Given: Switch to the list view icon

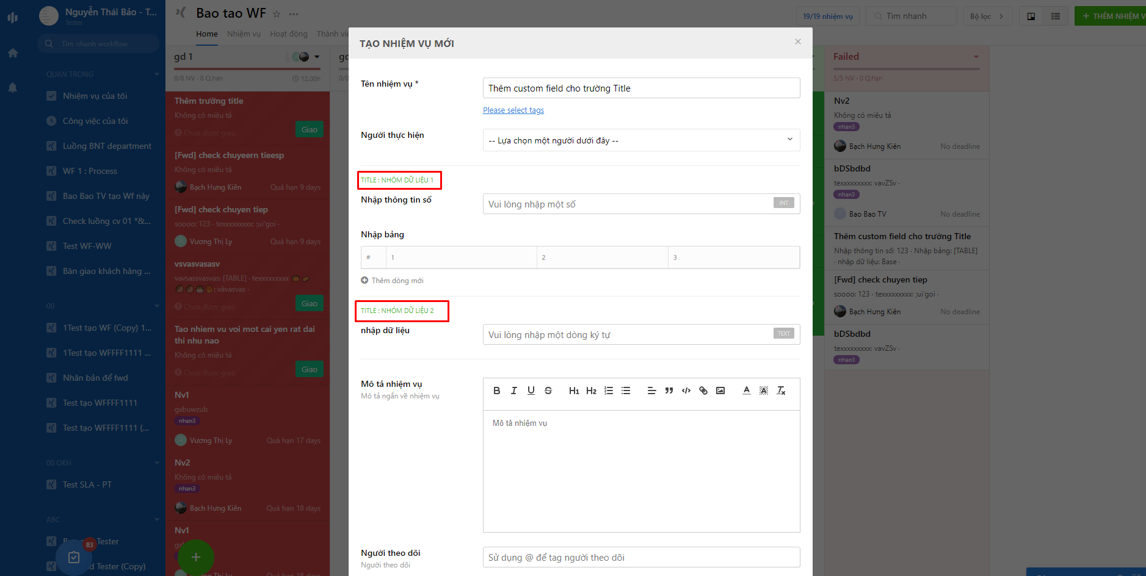Looking at the screenshot, I should coord(1056,16).
